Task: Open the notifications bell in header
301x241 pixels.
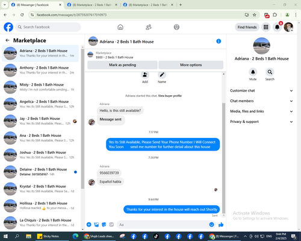Action: pos(277,27)
